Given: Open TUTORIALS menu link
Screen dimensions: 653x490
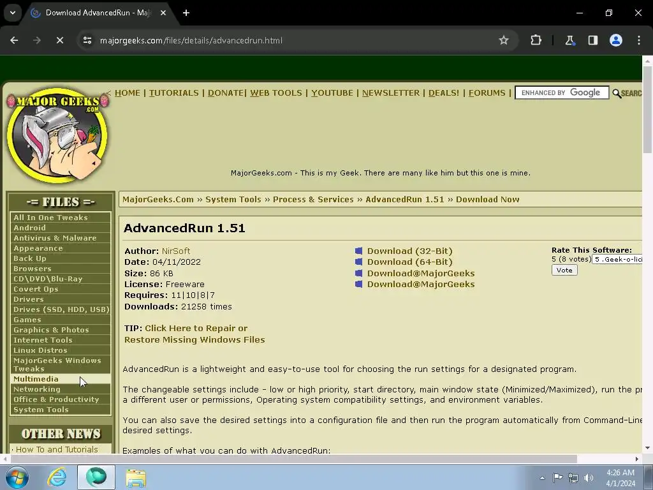Looking at the screenshot, I should pos(174,93).
